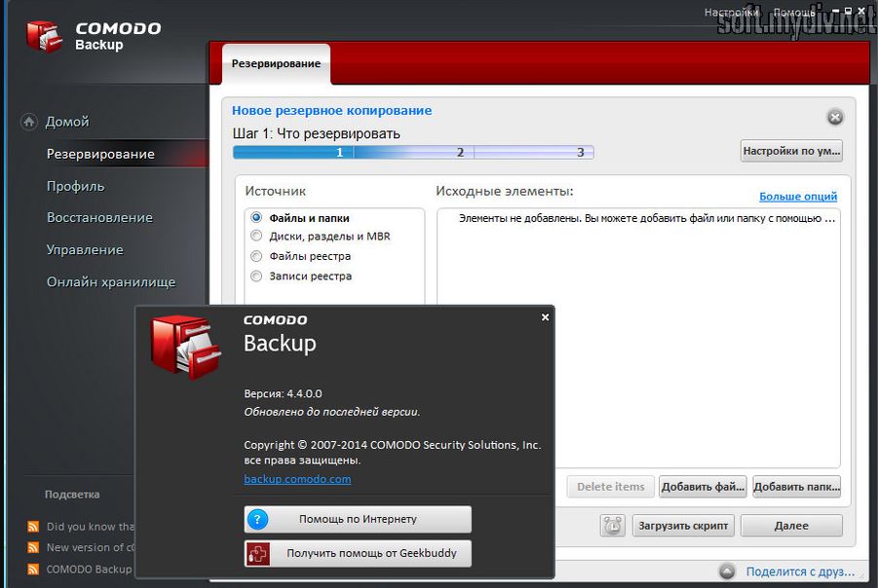
Task: Switch to the Резервирование tab
Action: pos(276,64)
